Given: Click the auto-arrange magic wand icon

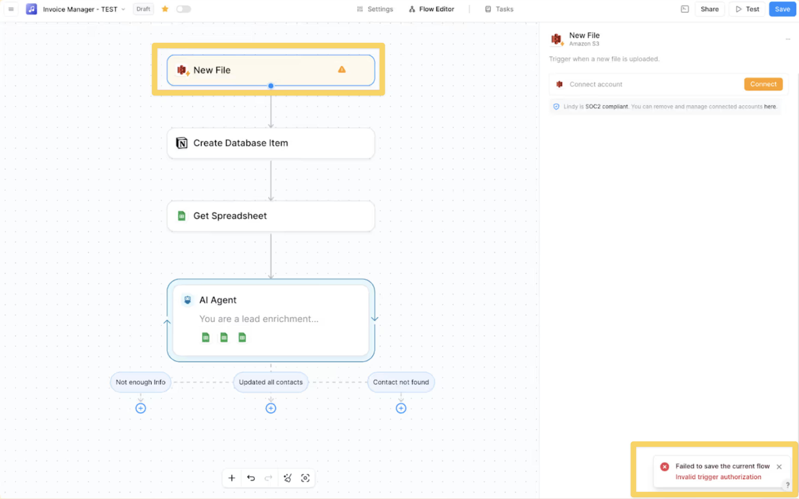Looking at the screenshot, I should pos(287,478).
